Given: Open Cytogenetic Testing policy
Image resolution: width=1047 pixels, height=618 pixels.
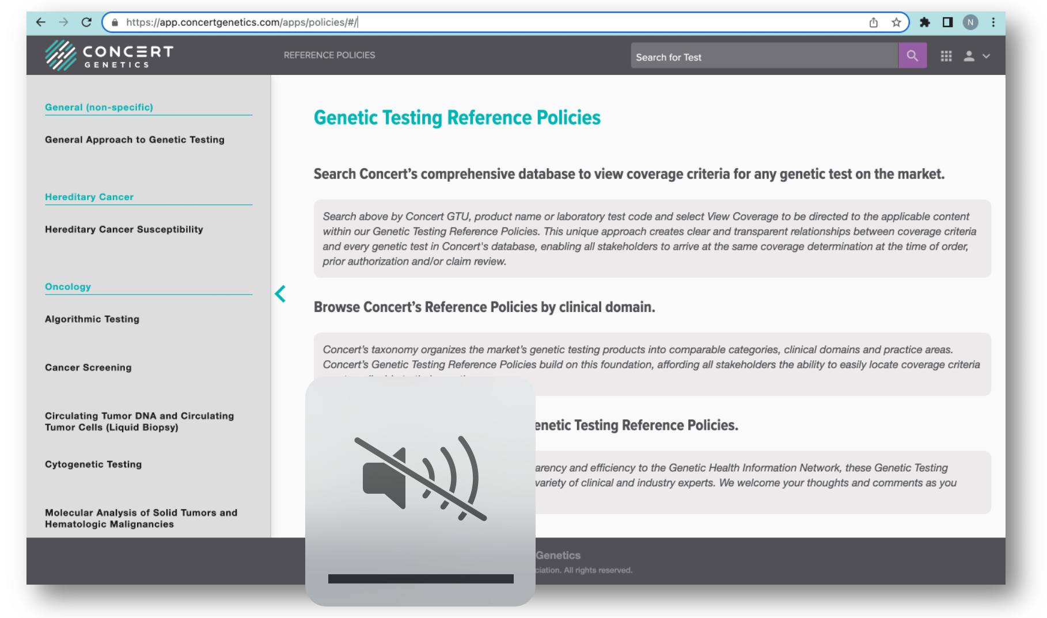Looking at the screenshot, I should 93,464.
